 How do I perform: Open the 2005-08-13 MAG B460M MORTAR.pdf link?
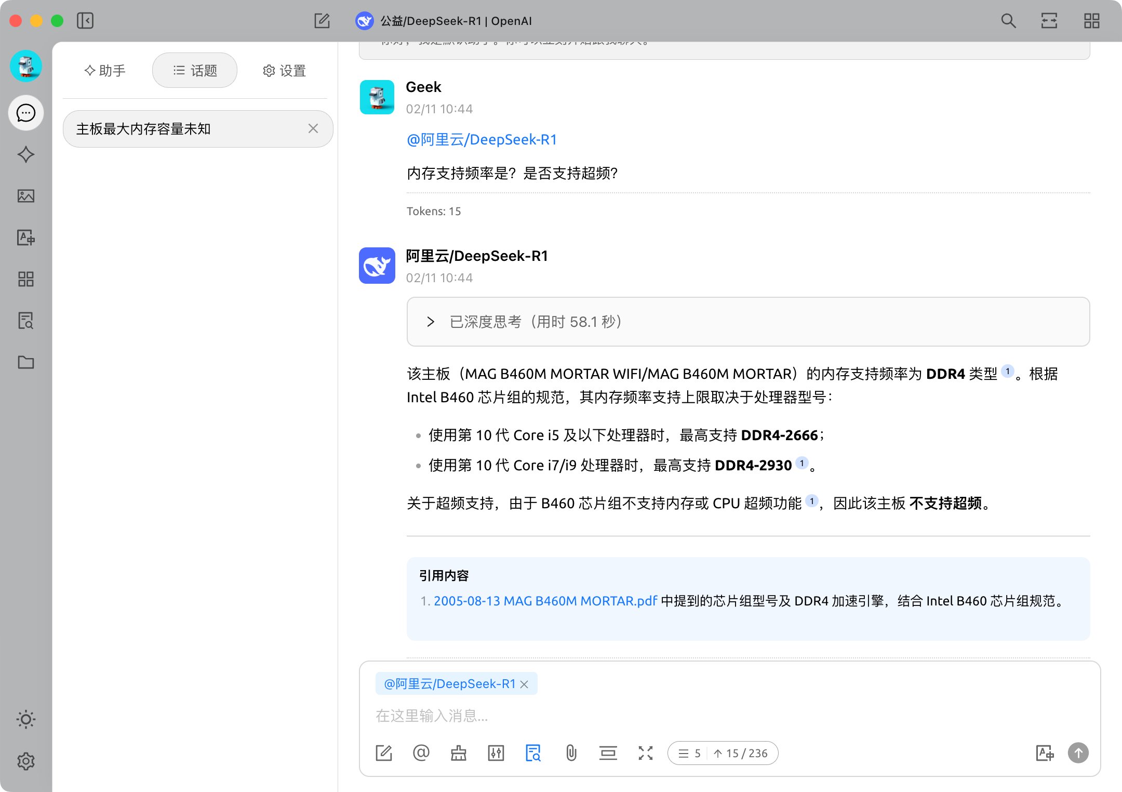(545, 601)
